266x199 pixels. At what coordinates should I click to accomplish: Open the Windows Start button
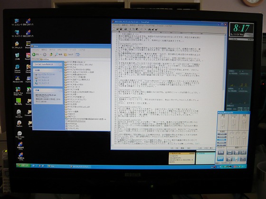pos(23,165)
